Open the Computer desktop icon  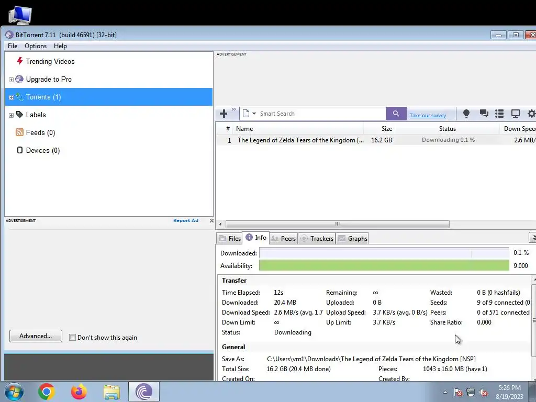click(x=20, y=15)
